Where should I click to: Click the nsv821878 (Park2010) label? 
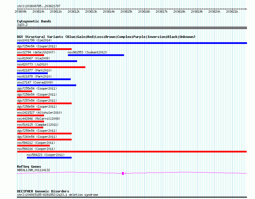click(34, 76)
